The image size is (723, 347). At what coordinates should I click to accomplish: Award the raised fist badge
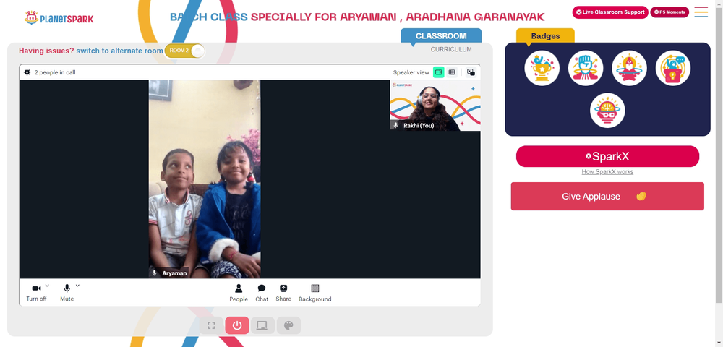click(586, 68)
